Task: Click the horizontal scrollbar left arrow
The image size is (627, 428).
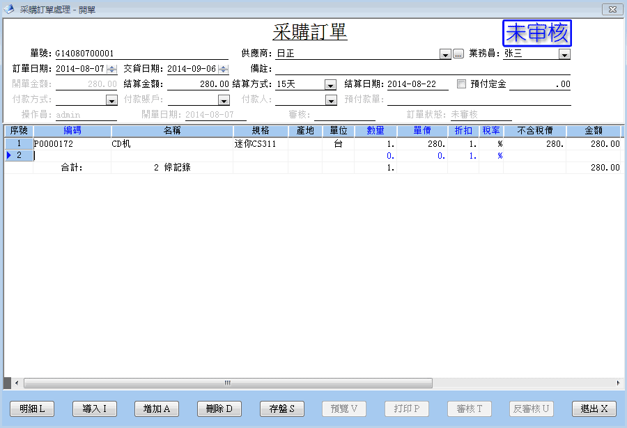Action: (17, 383)
